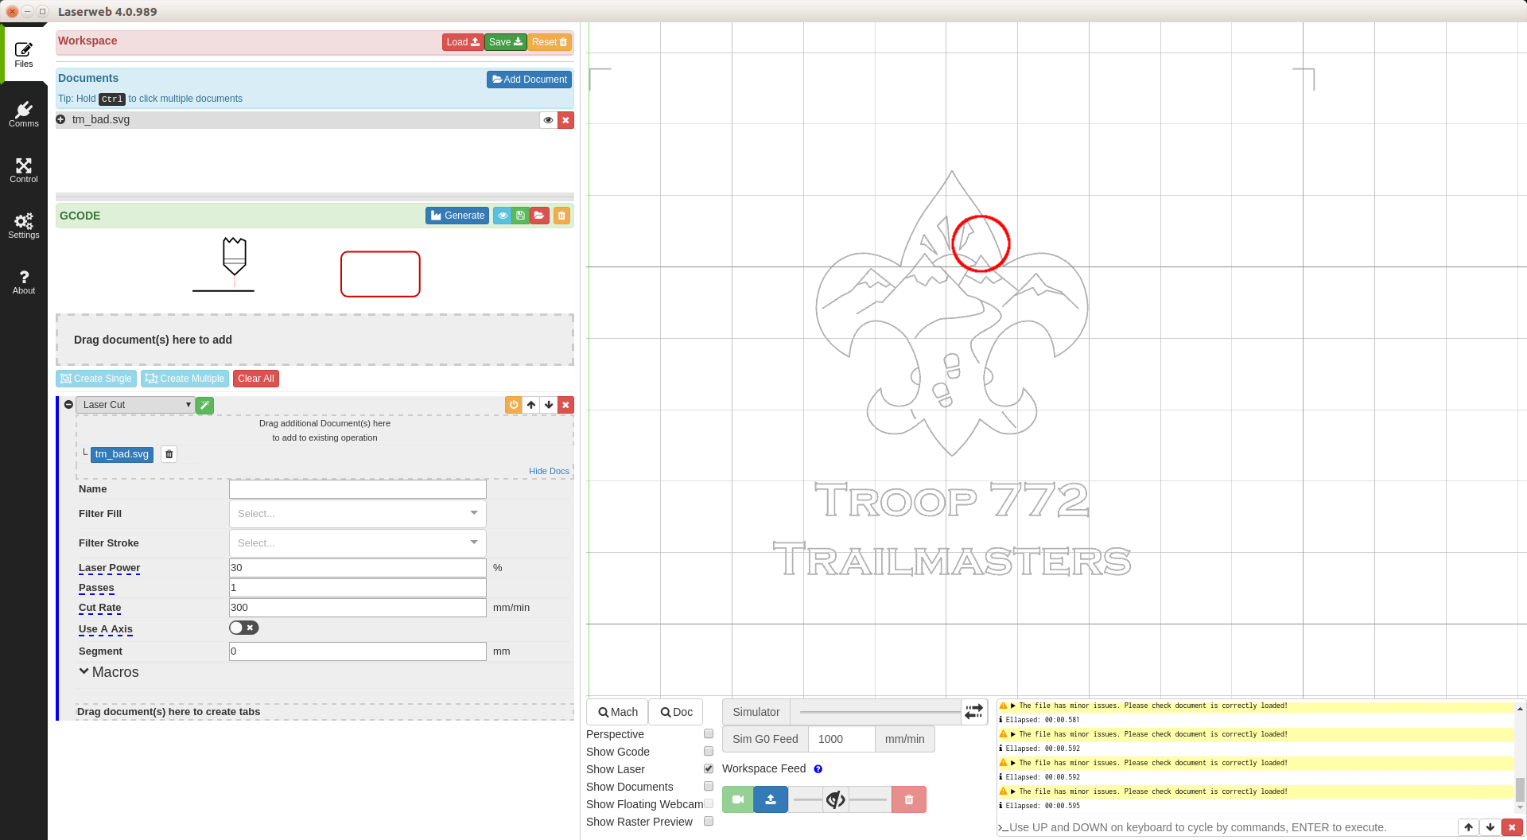Click the blue upload image button
The height and width of the screenshot is (840, 1527).
tap(771, 799)
